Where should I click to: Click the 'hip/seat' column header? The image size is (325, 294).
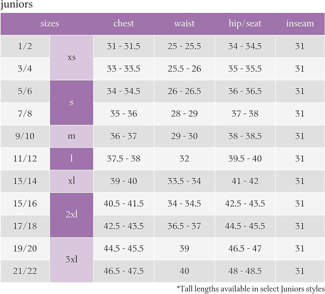click(x=245, y=24)
